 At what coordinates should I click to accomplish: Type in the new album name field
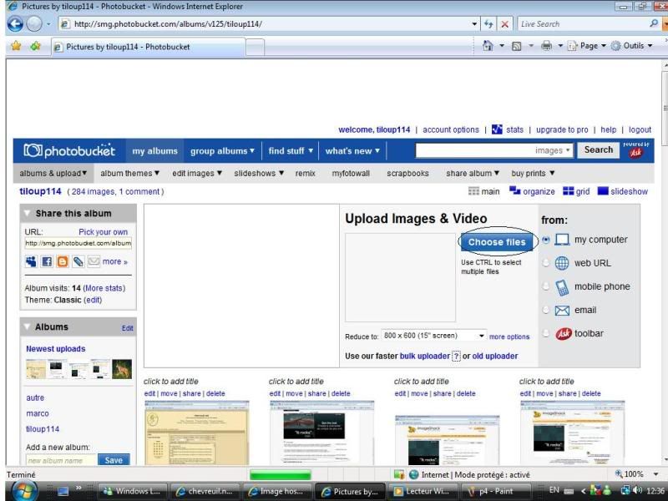coord(63,460)
